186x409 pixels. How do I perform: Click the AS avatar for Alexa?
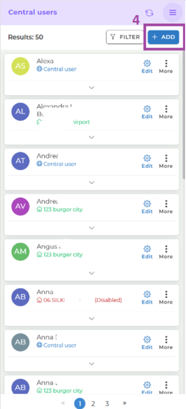pyautogui.click(x=21, y=66)
